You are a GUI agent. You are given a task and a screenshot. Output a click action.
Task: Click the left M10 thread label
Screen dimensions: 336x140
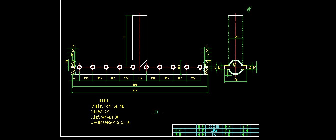tap(67, 61)
